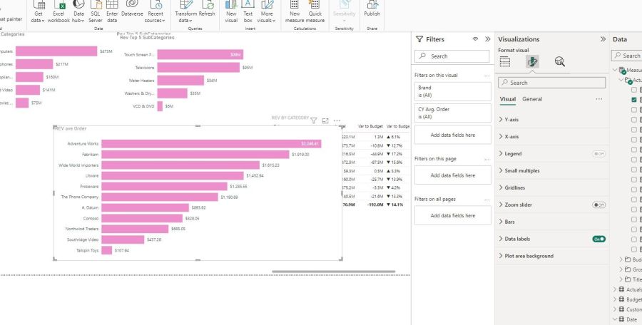Turn on the Legend toggle
The image size is (642, 325).
point(598,154)
